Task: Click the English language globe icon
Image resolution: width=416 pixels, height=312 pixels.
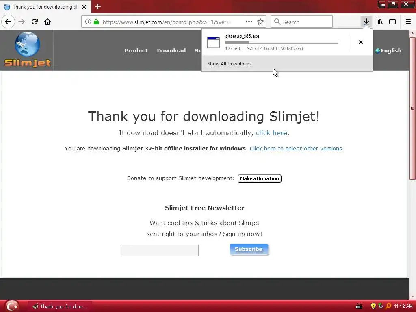Action: click(x=377, y=51)
